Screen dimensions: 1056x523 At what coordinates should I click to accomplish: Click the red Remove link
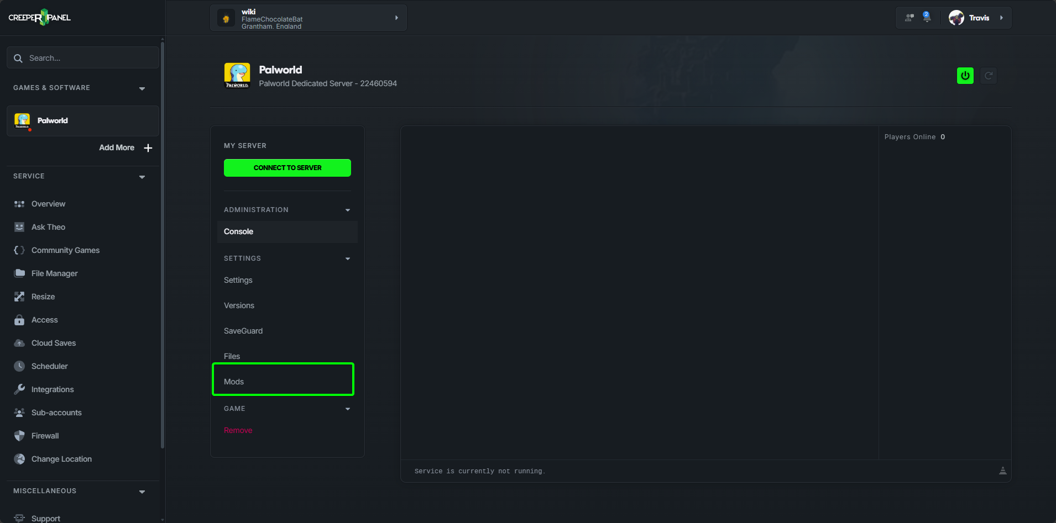tap(238, 430)
